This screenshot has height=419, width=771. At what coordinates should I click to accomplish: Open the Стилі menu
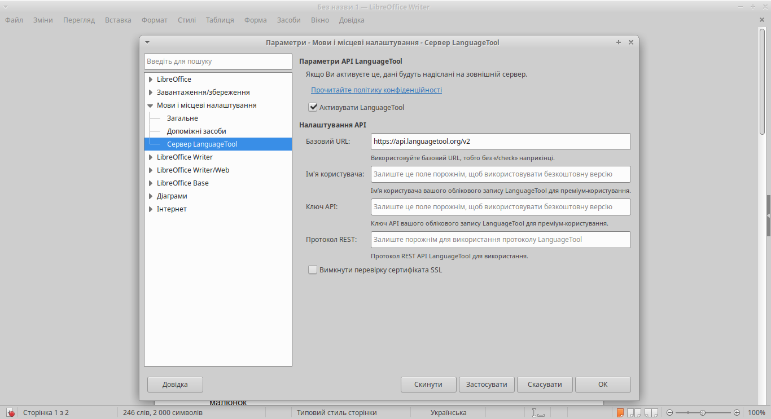[x=187, y=20]
